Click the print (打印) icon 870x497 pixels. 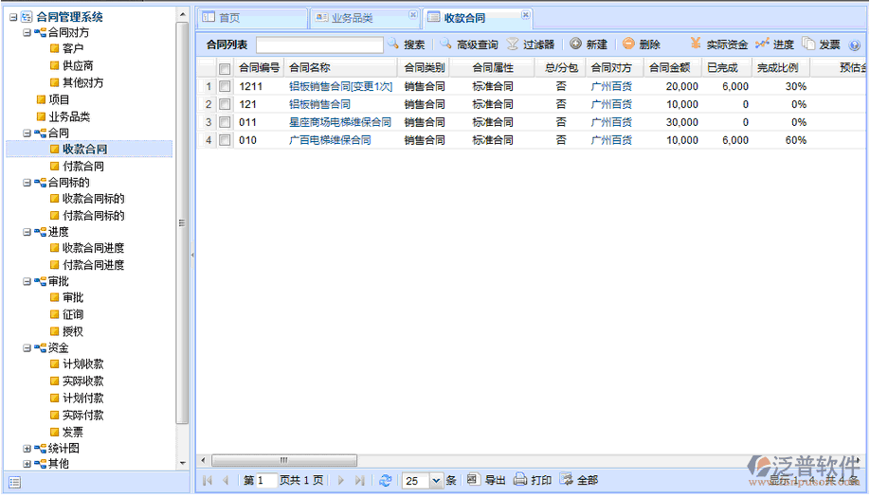(519, 481)
